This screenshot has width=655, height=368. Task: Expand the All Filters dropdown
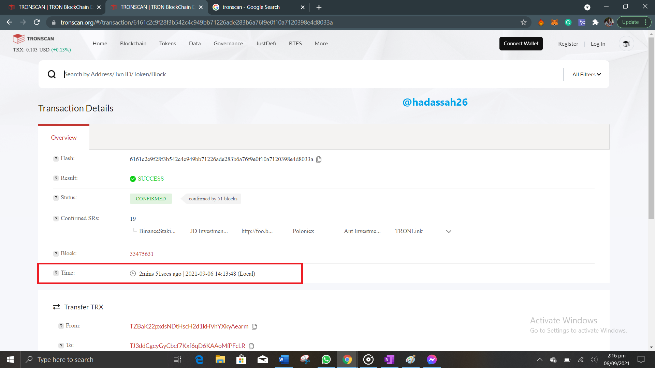tap(586, 74)
